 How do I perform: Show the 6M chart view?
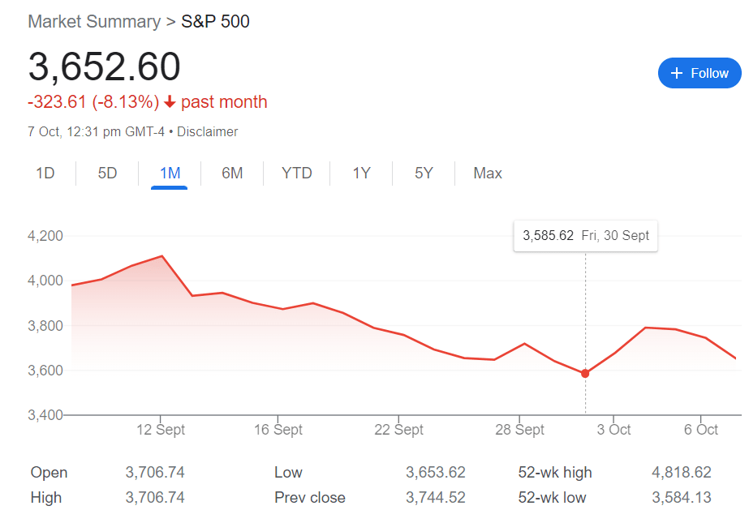(232, 173)
